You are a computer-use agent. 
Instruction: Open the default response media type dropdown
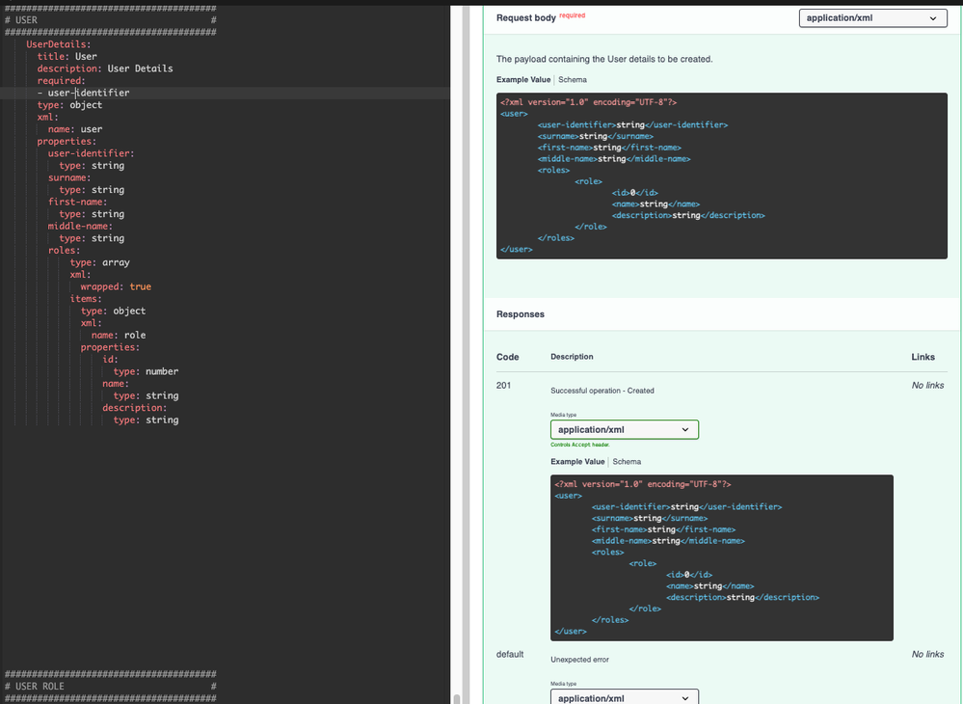click(x=624, y=697)
